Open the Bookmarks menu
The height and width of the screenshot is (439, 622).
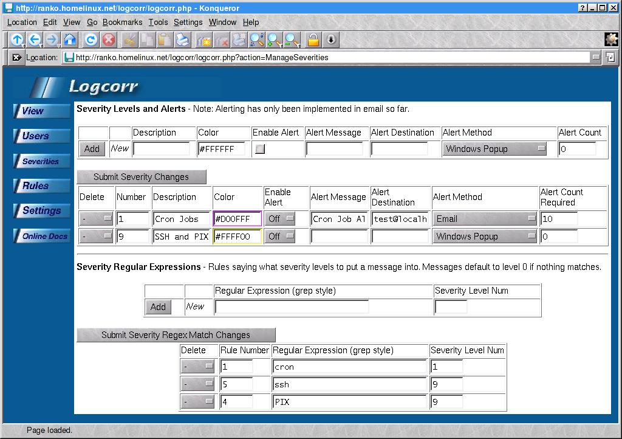[x=122, y=22]
